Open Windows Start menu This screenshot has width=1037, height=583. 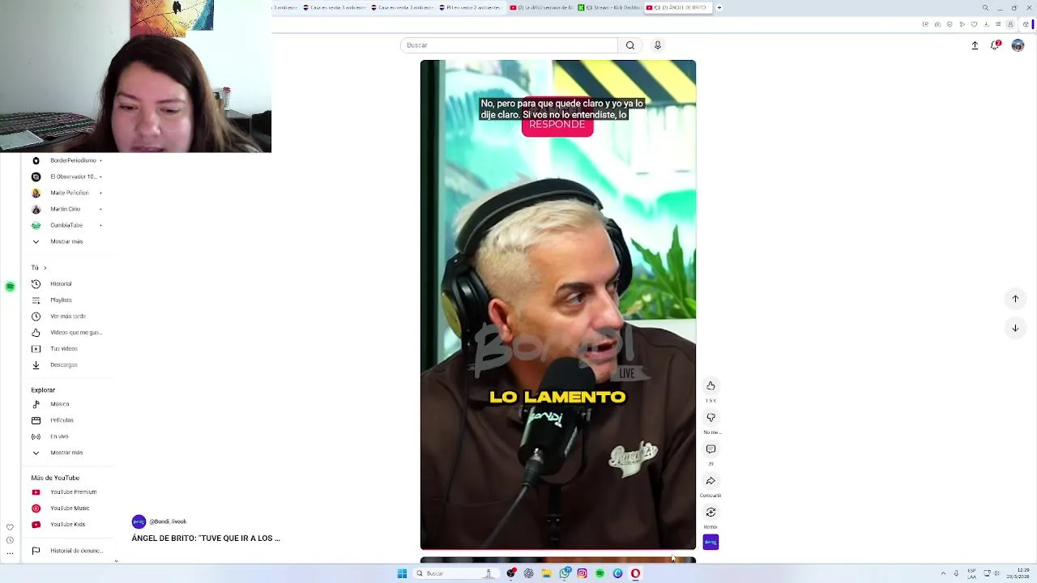pos(402,573)
